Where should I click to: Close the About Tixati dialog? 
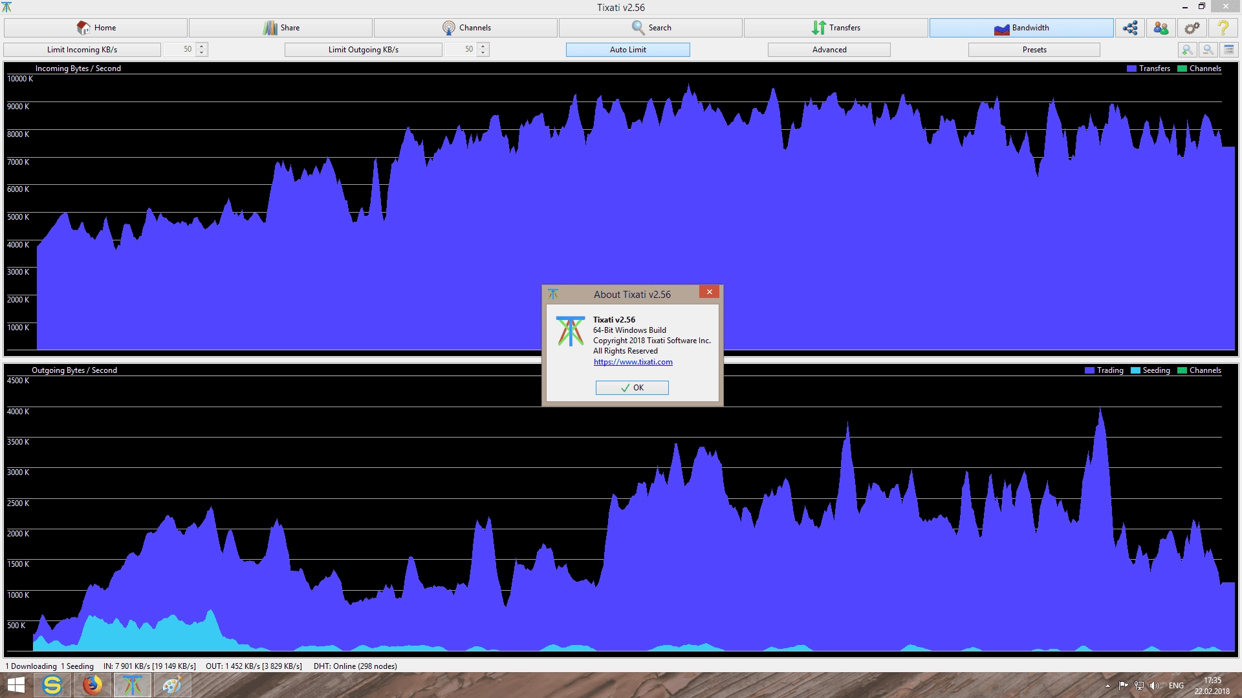[709, 292]
